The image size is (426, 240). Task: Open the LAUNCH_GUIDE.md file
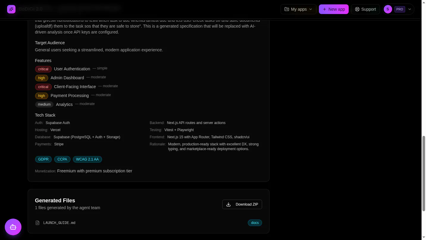(59, 223)
